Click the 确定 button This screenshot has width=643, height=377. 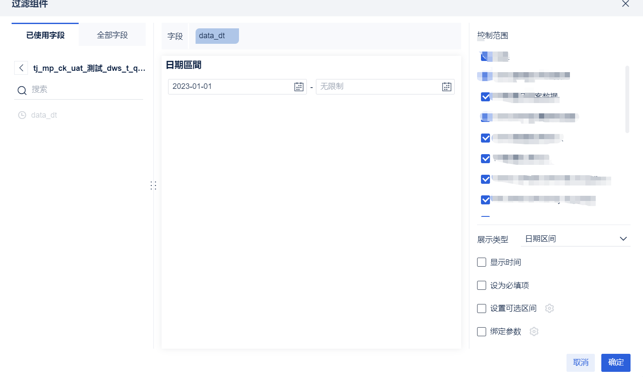615,362
